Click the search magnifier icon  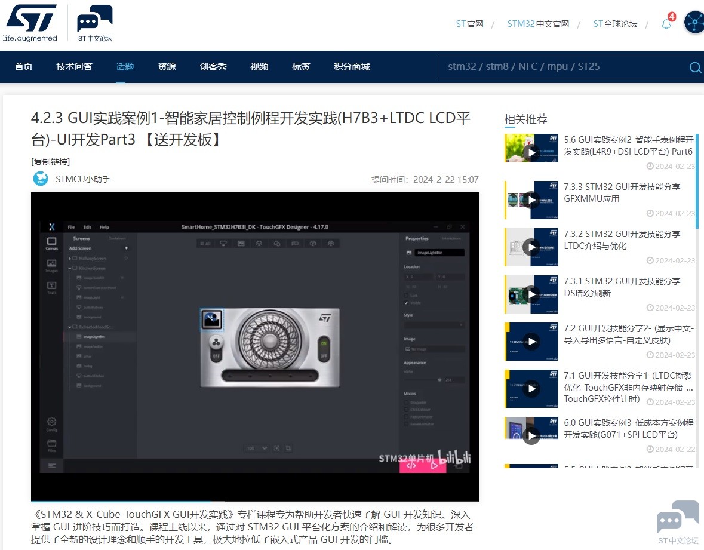(695, 67)
